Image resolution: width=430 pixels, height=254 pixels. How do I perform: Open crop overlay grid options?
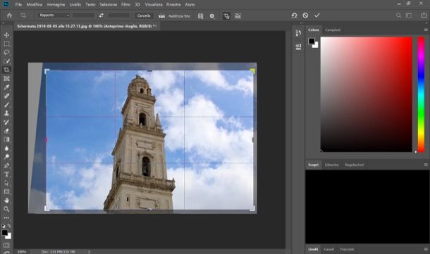(200, 16)
